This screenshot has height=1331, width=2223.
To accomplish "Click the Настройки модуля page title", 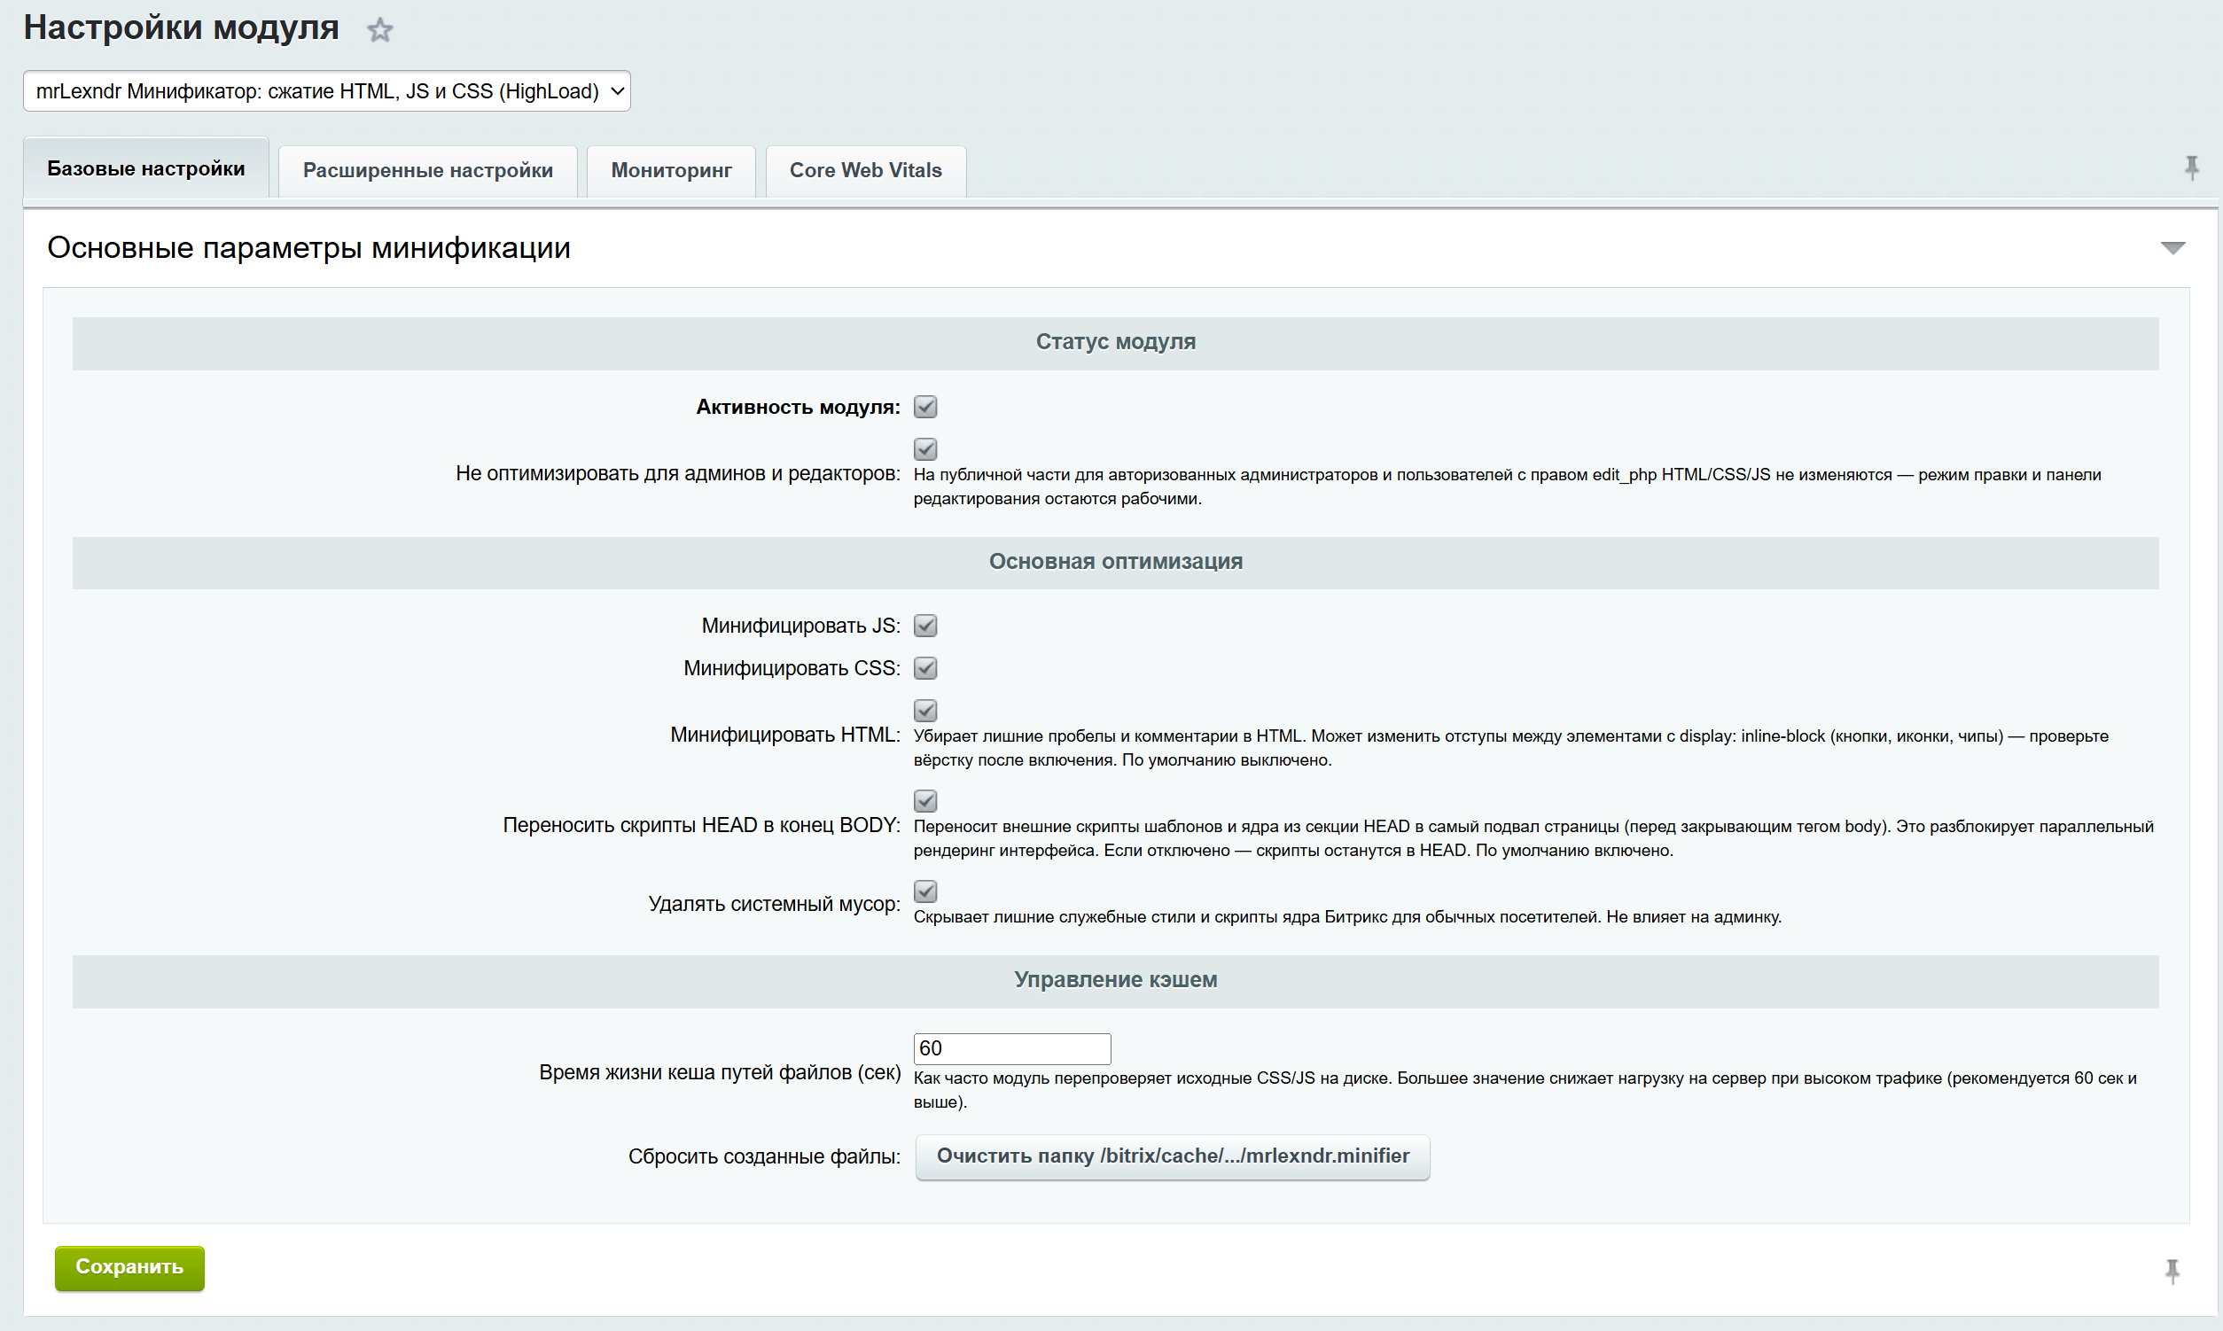I will point(181,27).
